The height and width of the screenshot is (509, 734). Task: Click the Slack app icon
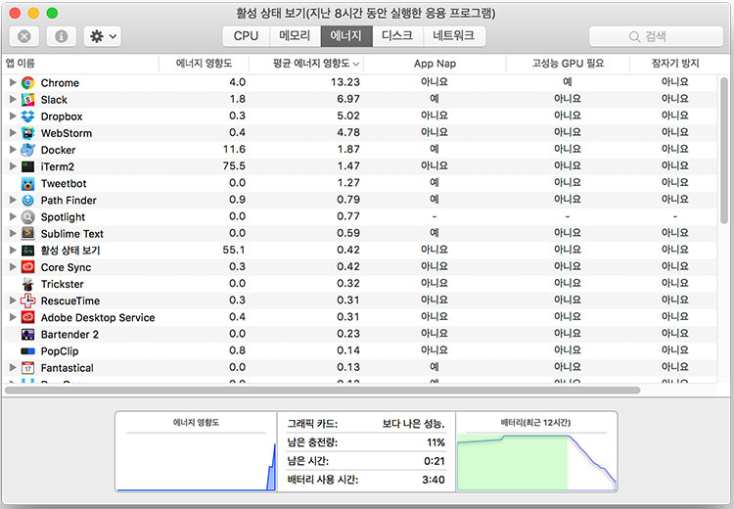[27, 100]
